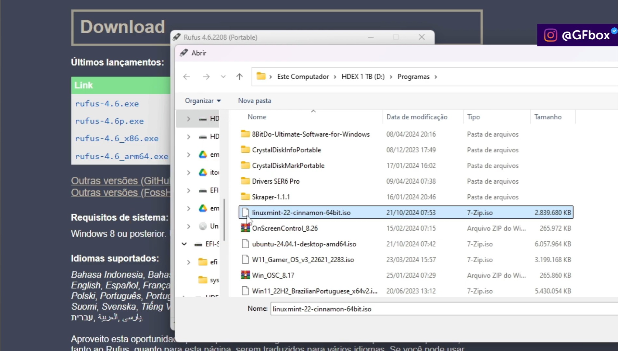Click the WinRAR icon beside OnScreenControl_8.26
The width and height of the screenshot is (618, 351).
click(245, 228)
